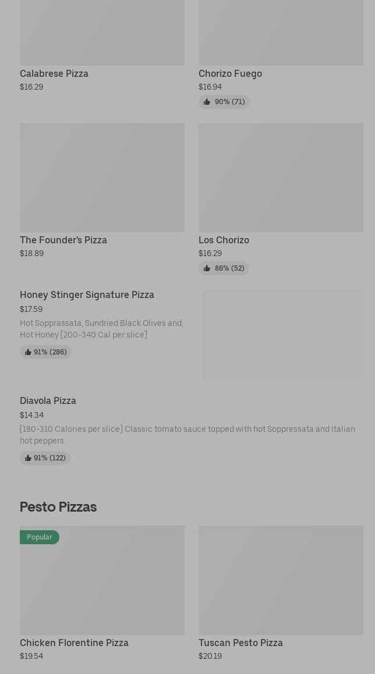Open the Honey Stinger Signature Pizza photo
375x674 pixels.
pos(283,335)
